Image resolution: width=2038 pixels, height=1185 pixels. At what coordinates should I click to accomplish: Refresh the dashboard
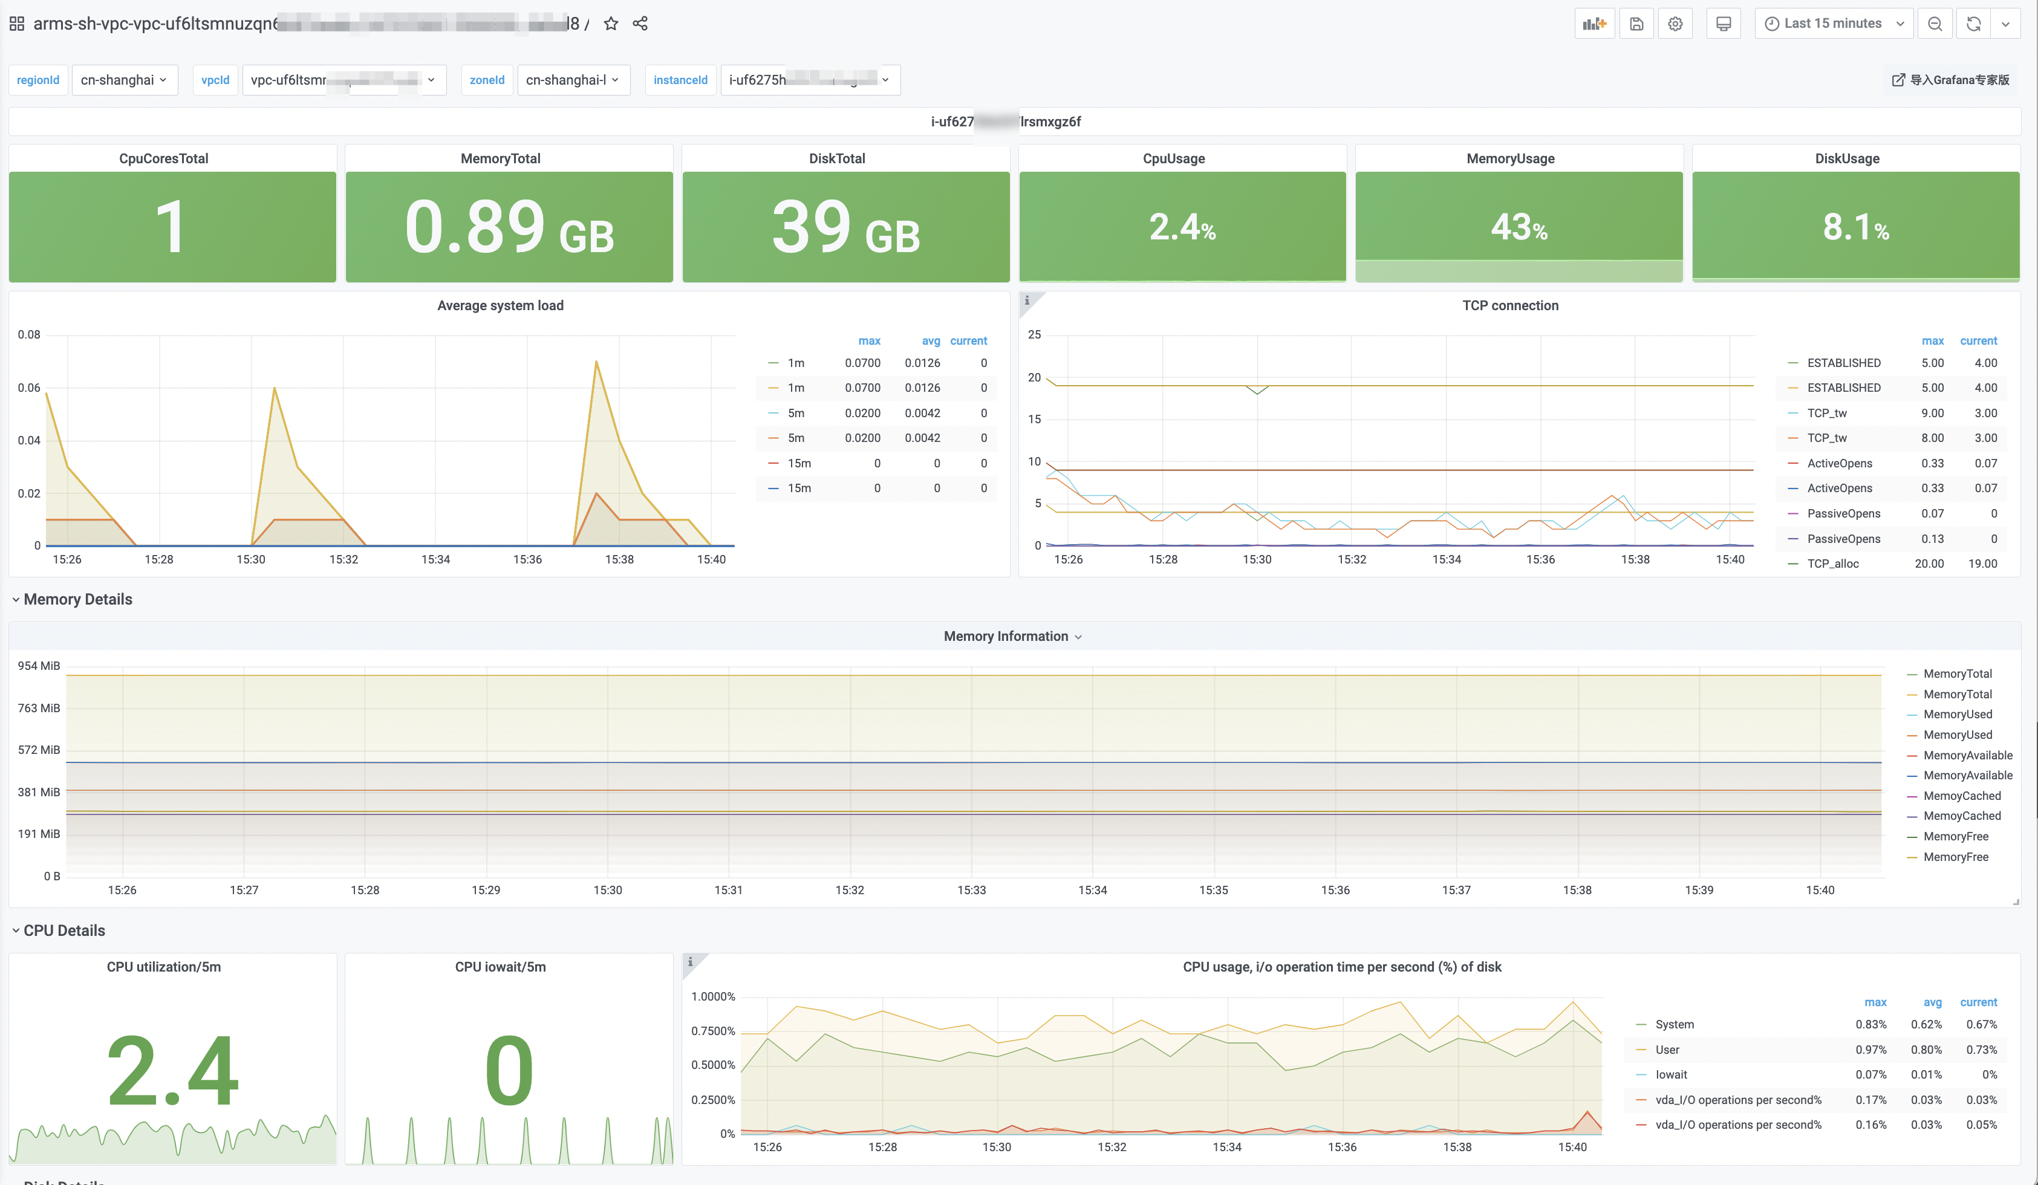pos(1973,24)
